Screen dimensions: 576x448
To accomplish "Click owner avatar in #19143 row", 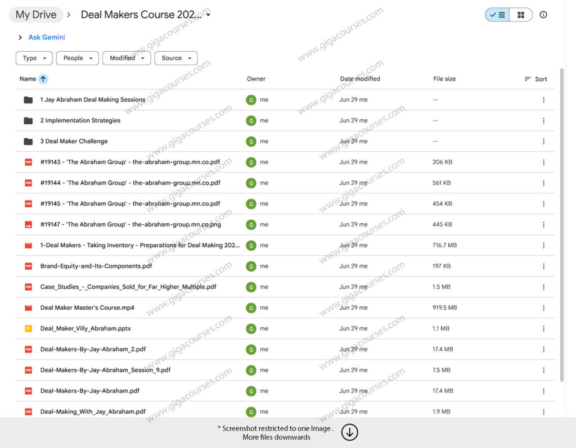I will (x=251, y=162).
